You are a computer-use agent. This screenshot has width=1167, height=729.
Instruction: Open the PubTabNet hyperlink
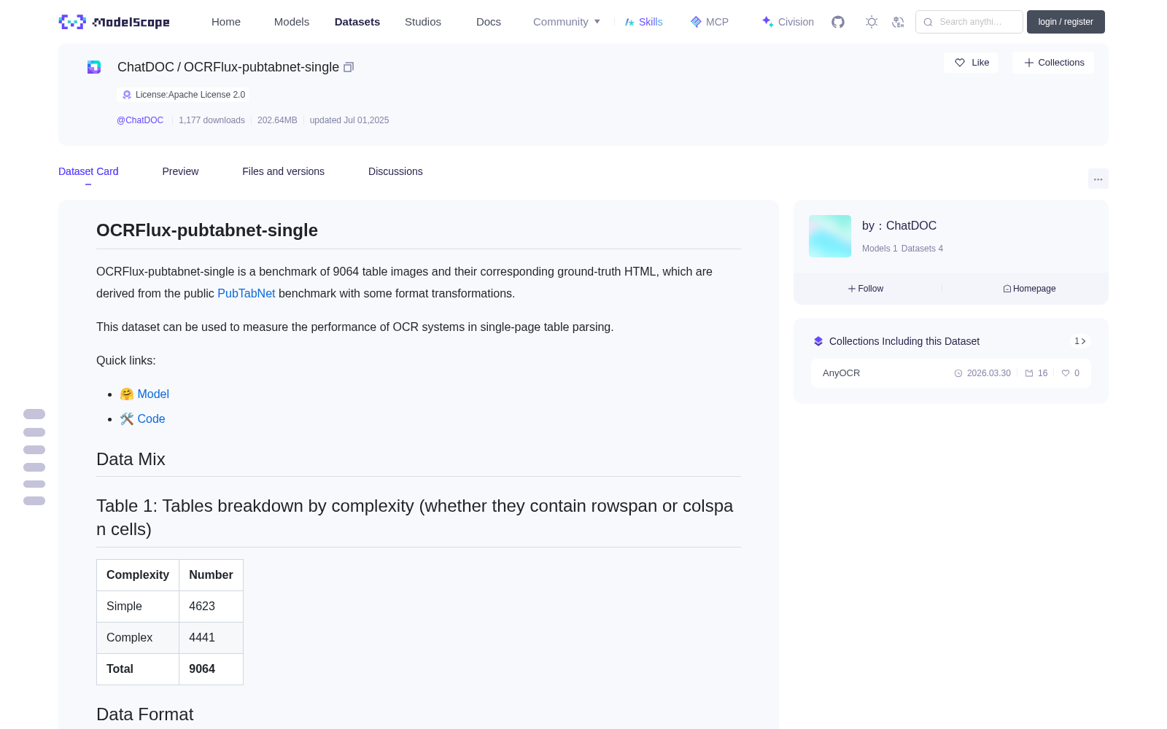point(247,293)
